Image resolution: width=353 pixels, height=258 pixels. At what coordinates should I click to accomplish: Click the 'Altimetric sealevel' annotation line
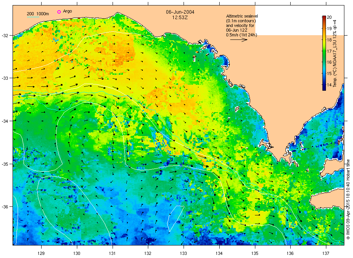click(x=242, y=16)
